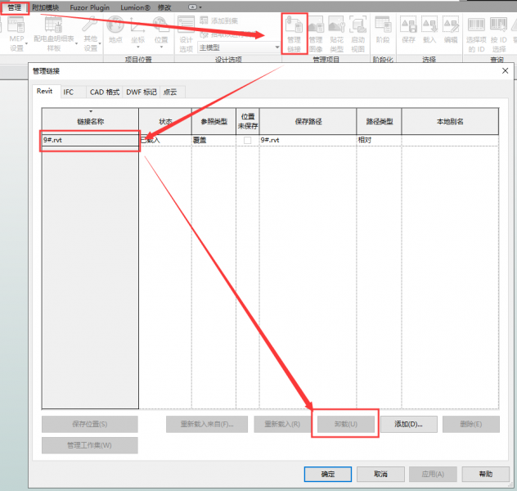Click 载入 selection icon
This screenshot has height=491, width=517.
pos(429,30)
